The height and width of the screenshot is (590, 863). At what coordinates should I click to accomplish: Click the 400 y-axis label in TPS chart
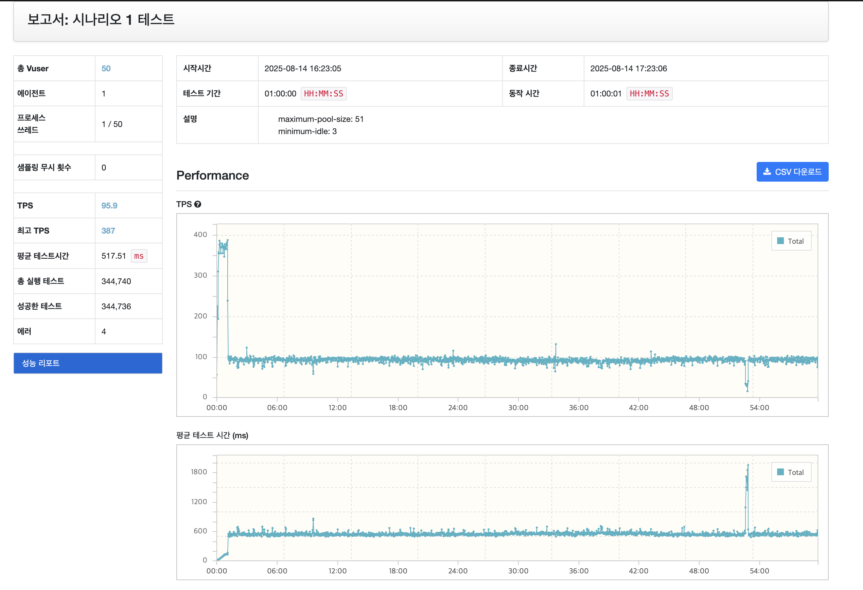(x=200, y=235)
